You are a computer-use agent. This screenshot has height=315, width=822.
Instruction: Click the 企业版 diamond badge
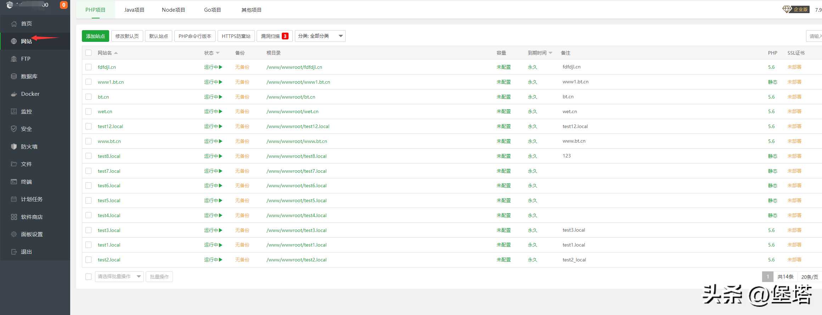coord(795,10)
